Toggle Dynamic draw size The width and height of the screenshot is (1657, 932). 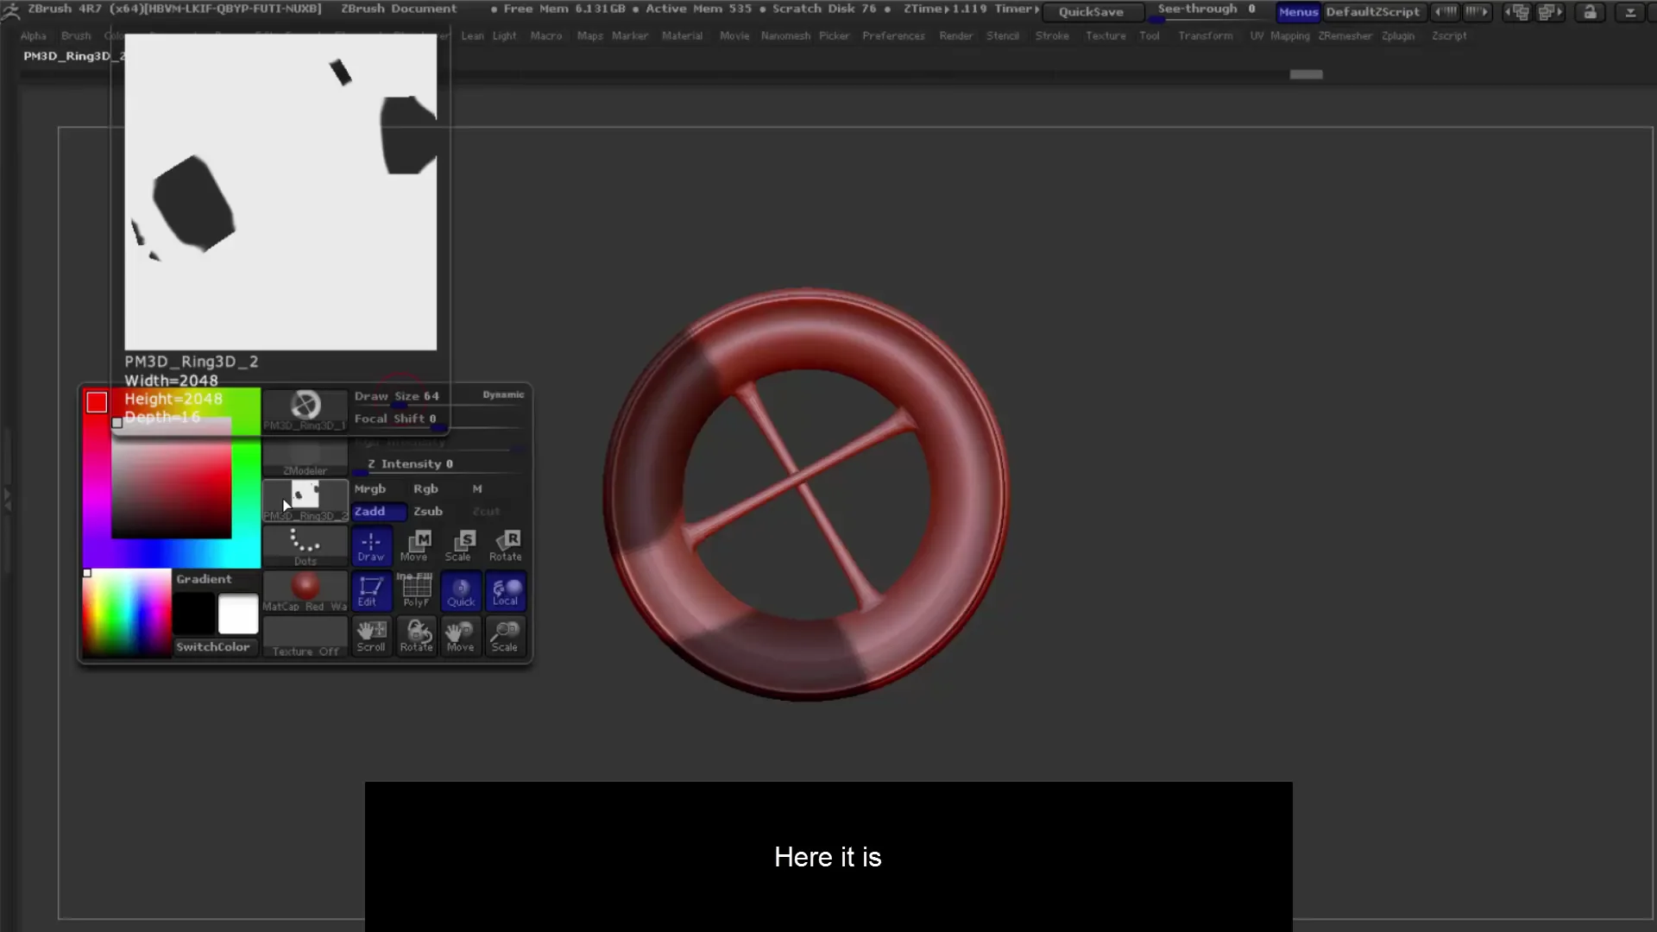[x=504, y=395]
